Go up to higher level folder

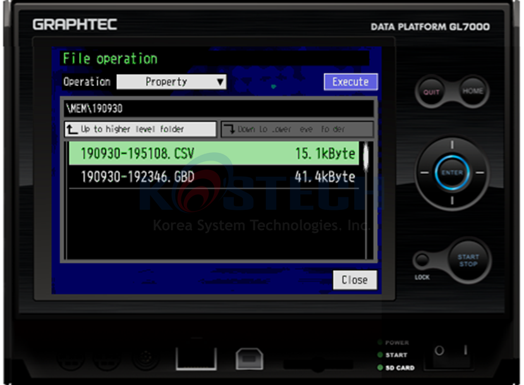click(140, 130)
